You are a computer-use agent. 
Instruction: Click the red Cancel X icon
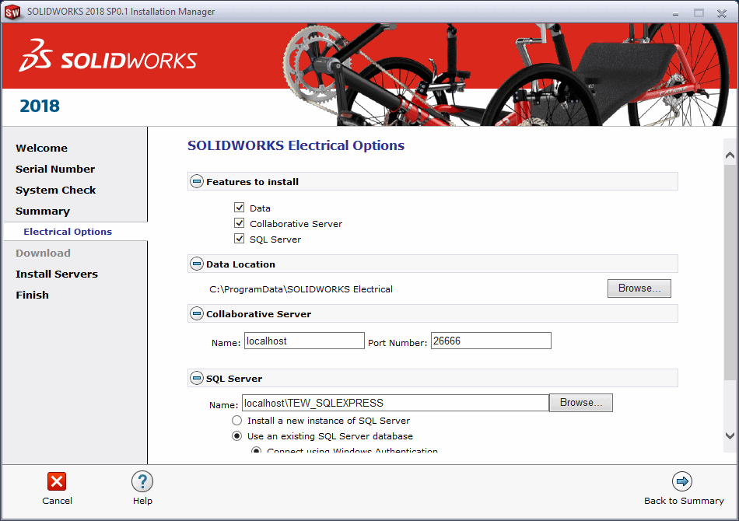(x=57, y=481)
